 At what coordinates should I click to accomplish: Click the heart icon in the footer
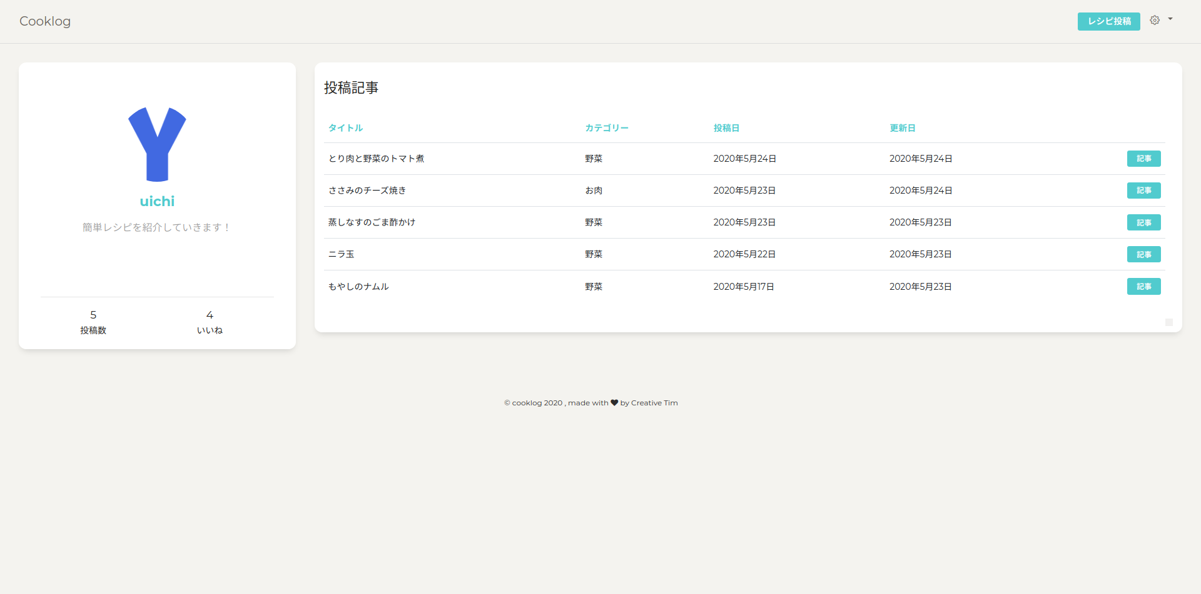pyautogui.click(x=614, y=403)
